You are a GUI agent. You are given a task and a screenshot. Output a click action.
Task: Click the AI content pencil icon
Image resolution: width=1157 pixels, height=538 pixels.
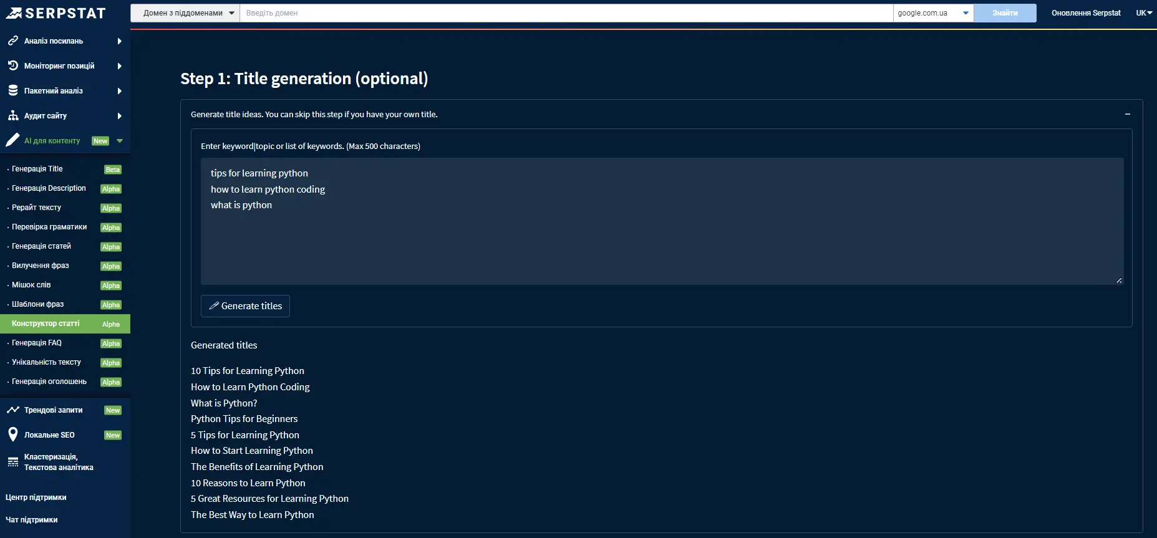pyautogui.click(x=12, y=140)
